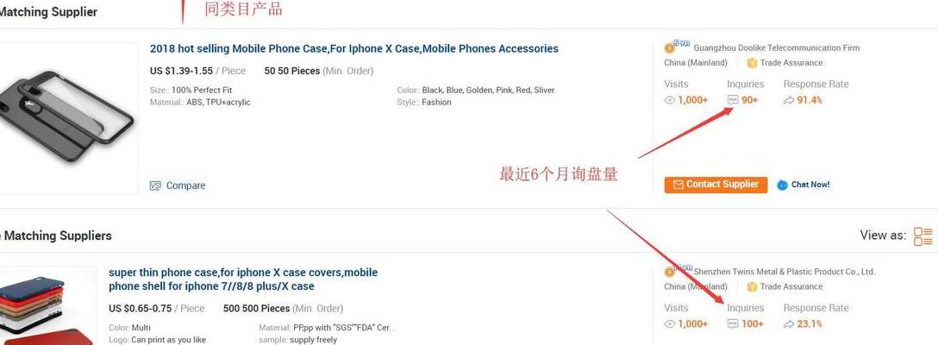Open the 2018 hot selling phone case title

click(354, 48)
